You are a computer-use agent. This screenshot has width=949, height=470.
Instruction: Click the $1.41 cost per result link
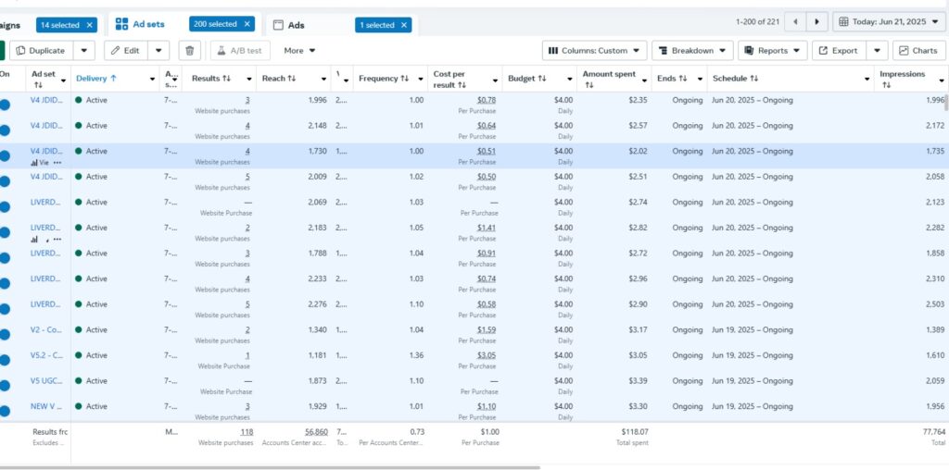[487, 228]
